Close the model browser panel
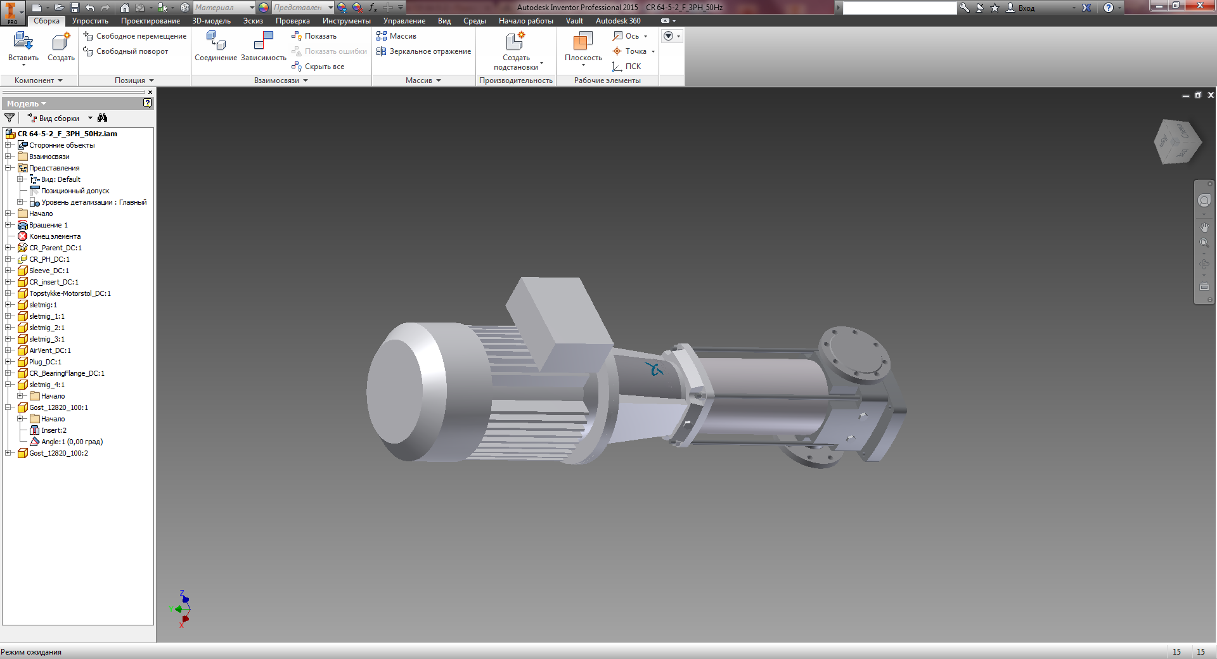Screen dimensions: 1217x659 150,92
